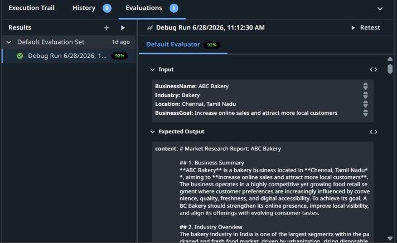Click the Industry row filter icon
397x243 pixels.
point(365,95)
